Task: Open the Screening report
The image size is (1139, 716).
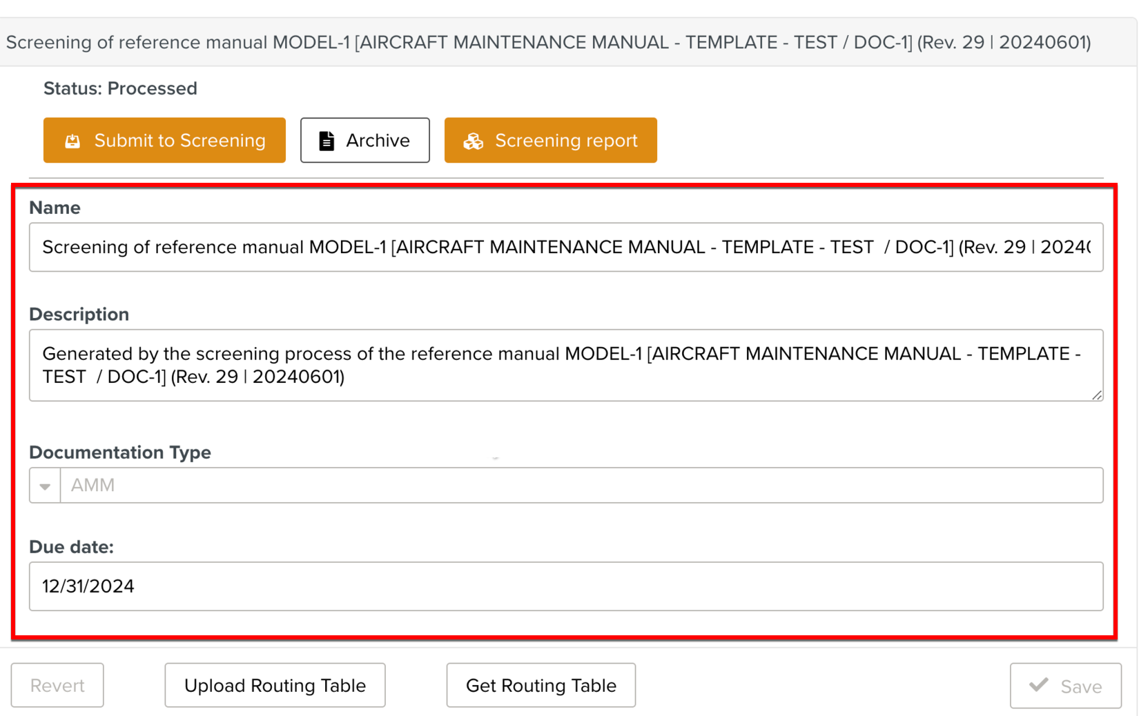Action: (550, 140)
